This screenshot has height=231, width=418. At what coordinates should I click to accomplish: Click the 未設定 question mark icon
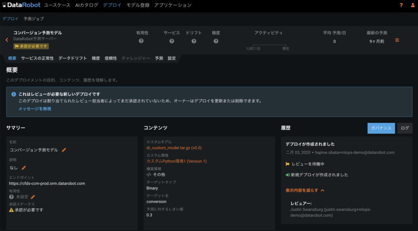click(x=11, y=197)
